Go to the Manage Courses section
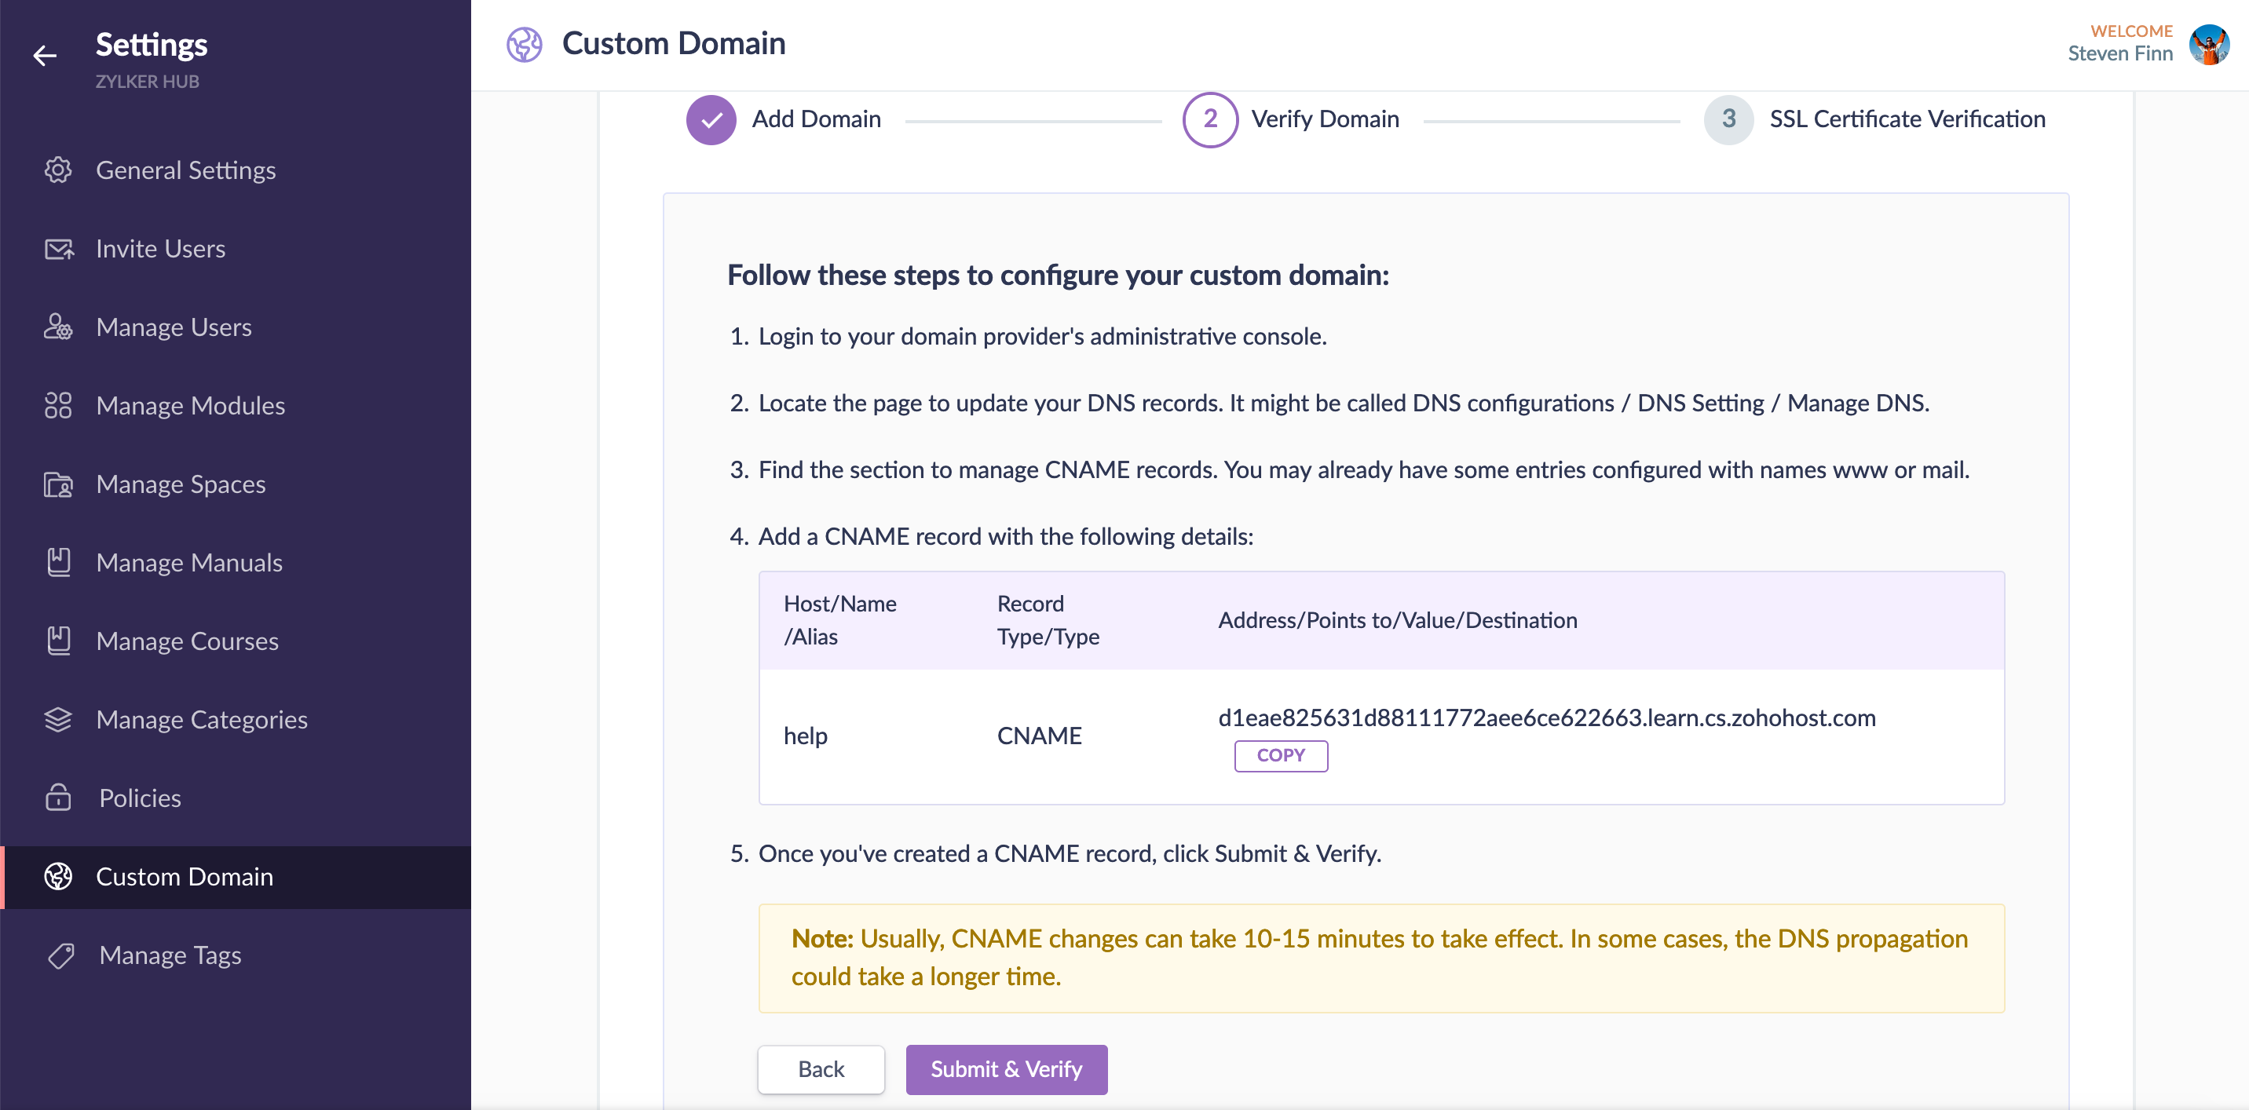 [x=187, y=641]
